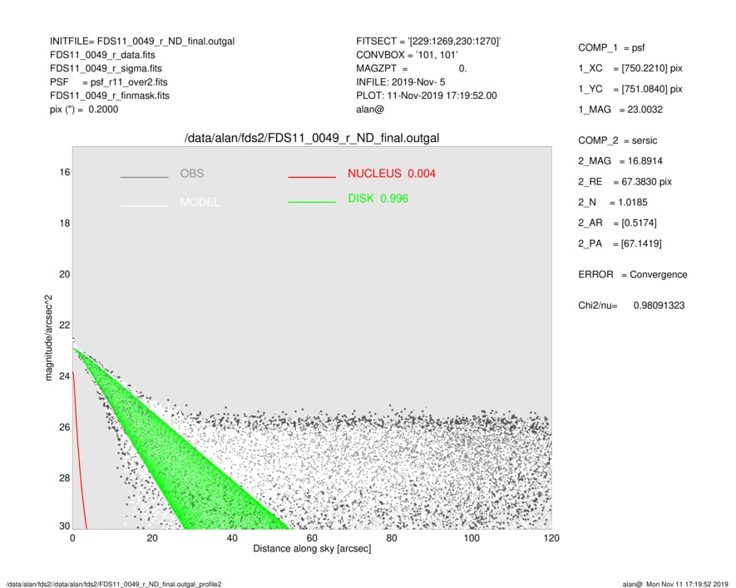This screenshot has width=736, height=588.
Task: Click y-axis tick label 26
Action: click(x=64, y=427)
